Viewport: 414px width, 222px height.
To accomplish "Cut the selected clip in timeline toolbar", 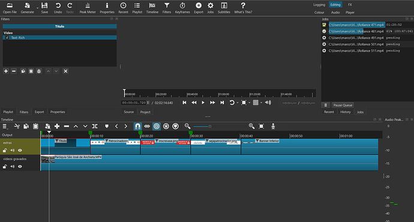I will tap(17, 126).
